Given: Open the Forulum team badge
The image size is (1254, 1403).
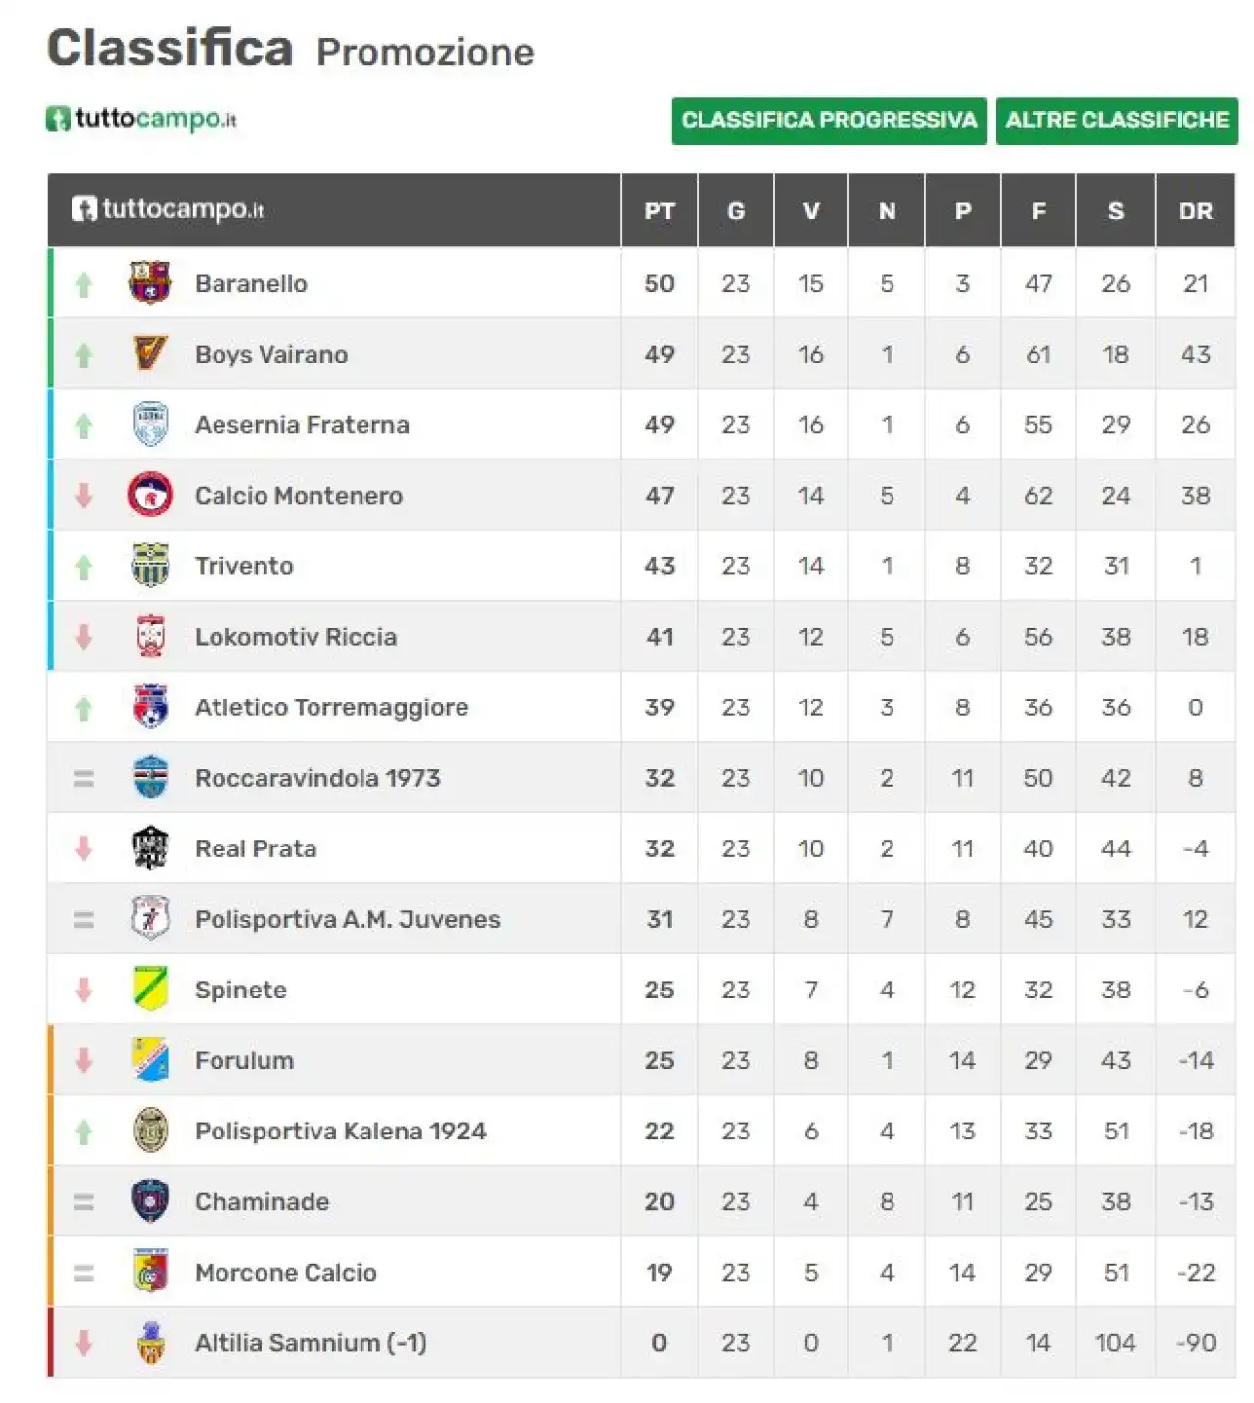Looking at the screenshot, I should [150, 1059].
